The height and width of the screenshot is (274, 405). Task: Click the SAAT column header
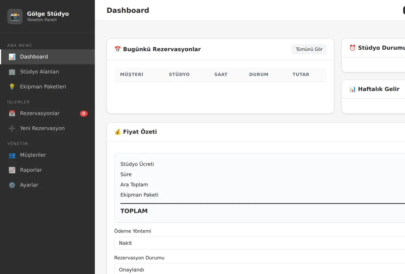click(x=221, y=74)
